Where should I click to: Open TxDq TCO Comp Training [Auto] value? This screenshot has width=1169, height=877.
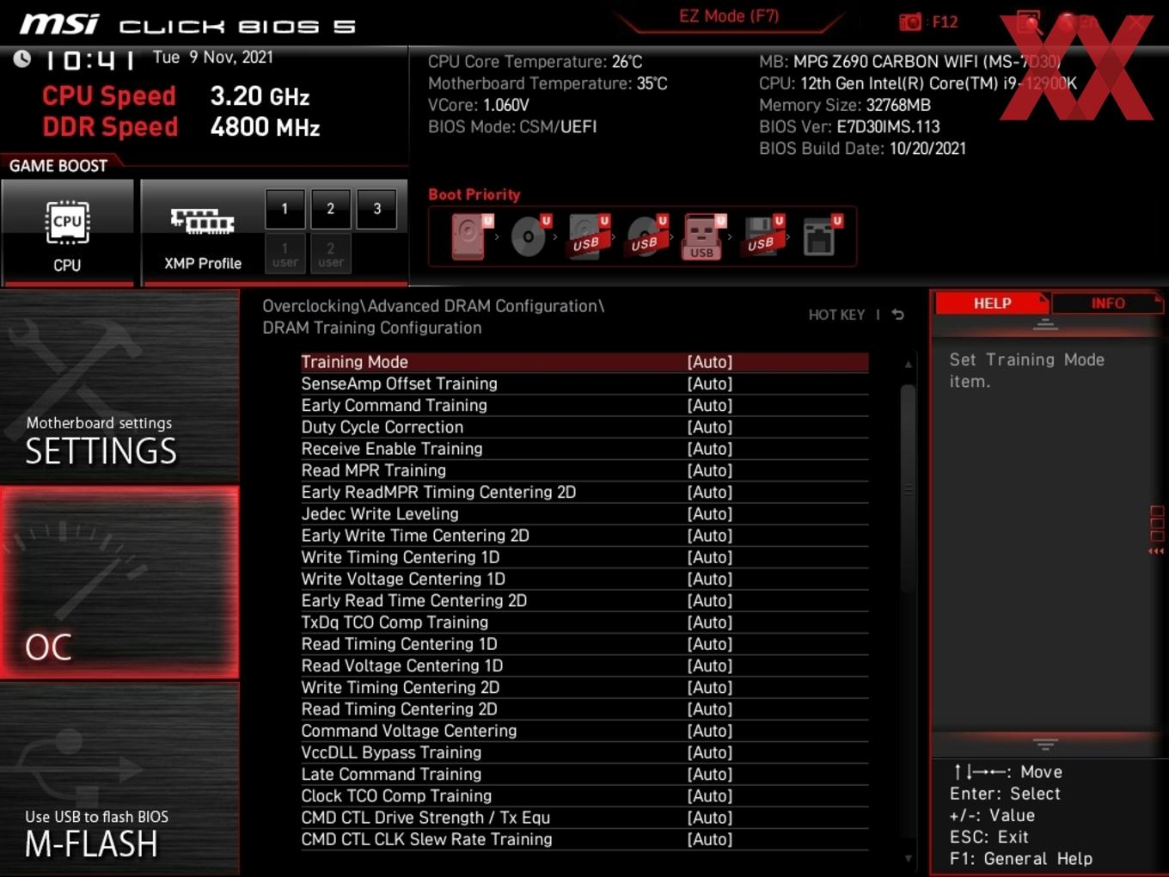coord(709,622)
